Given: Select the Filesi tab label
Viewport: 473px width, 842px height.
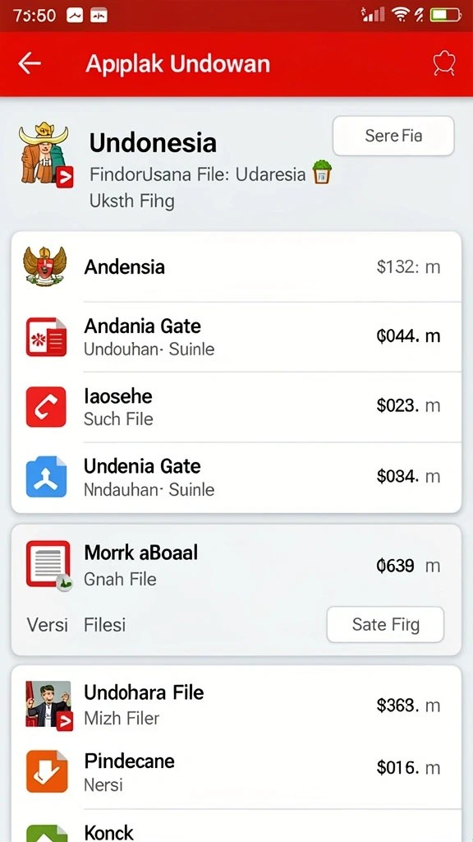Looking at the screenshot, I should pyautogui.click(x=104, y=625).
